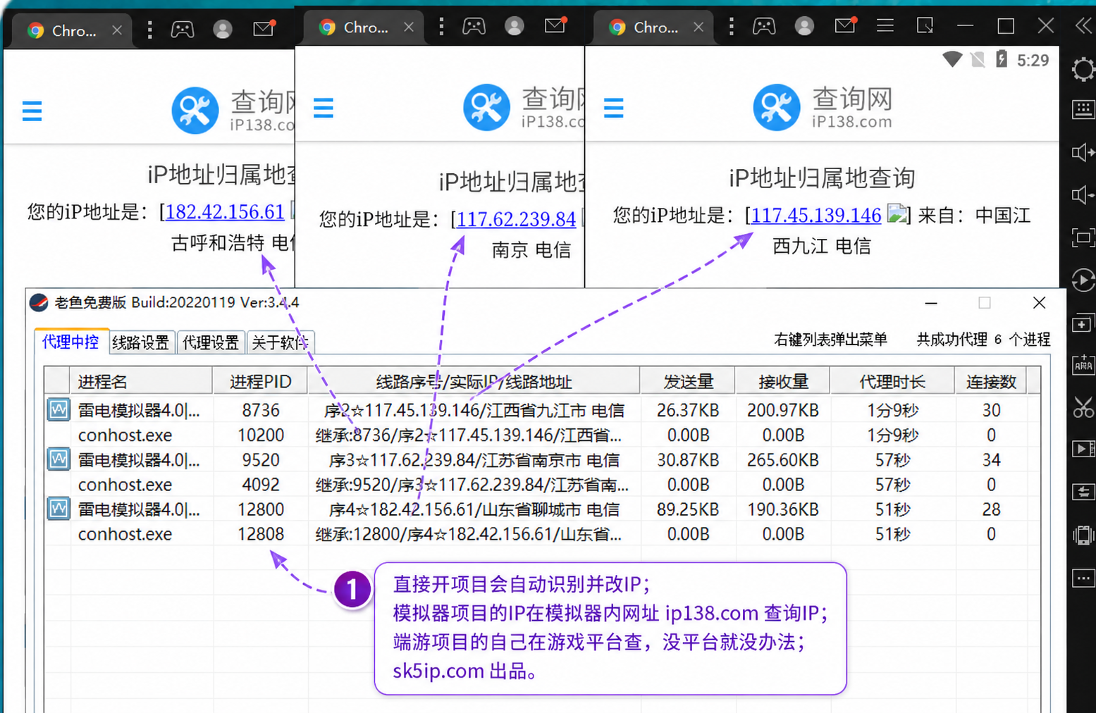Toggle the fullscreen icon in the emulator sidebar
The width and height of the screenshot is (1096, 713).
tap(1083, 237)
